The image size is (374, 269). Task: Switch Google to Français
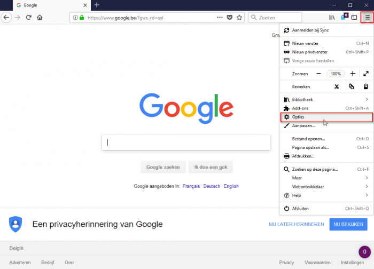(x=191, y=186)
